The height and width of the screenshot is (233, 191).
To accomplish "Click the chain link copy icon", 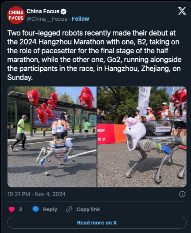I will coord(69,209).
